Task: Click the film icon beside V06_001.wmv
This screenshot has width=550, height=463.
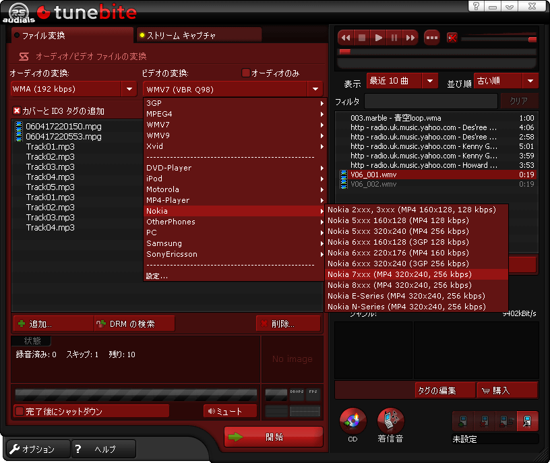Action: [x=344, y=175]
